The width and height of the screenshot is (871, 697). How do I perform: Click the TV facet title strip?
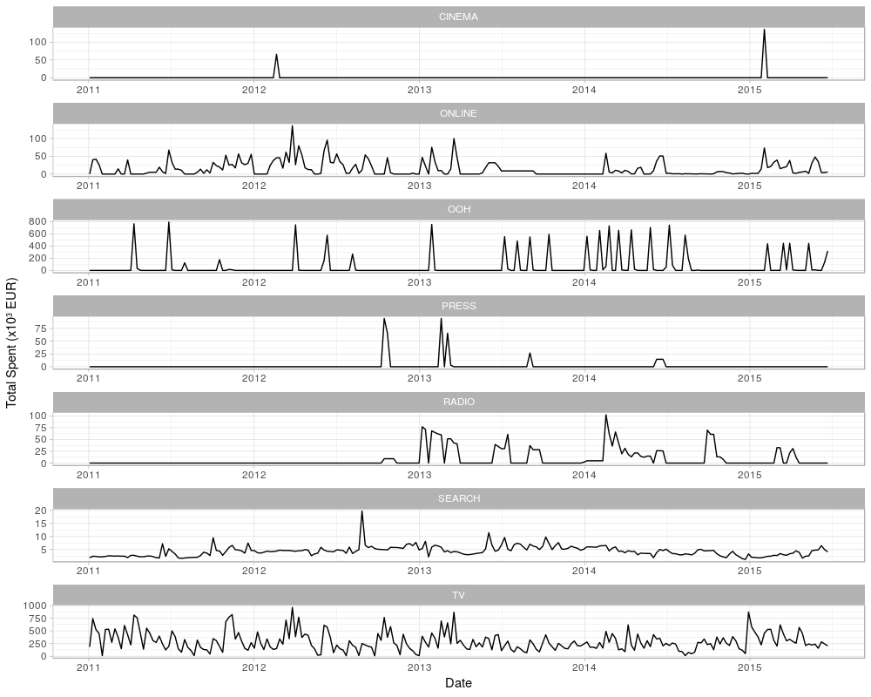tap(458, 595)
